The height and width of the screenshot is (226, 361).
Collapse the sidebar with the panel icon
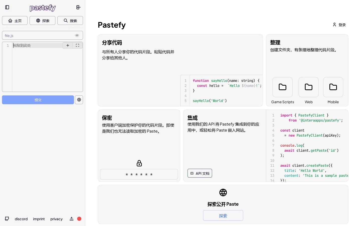(7, 7)
